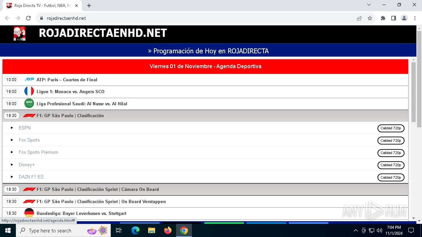Click the Chrome icon on taskbar
This screenshot has height=237, width=422.
coord(184,230)
